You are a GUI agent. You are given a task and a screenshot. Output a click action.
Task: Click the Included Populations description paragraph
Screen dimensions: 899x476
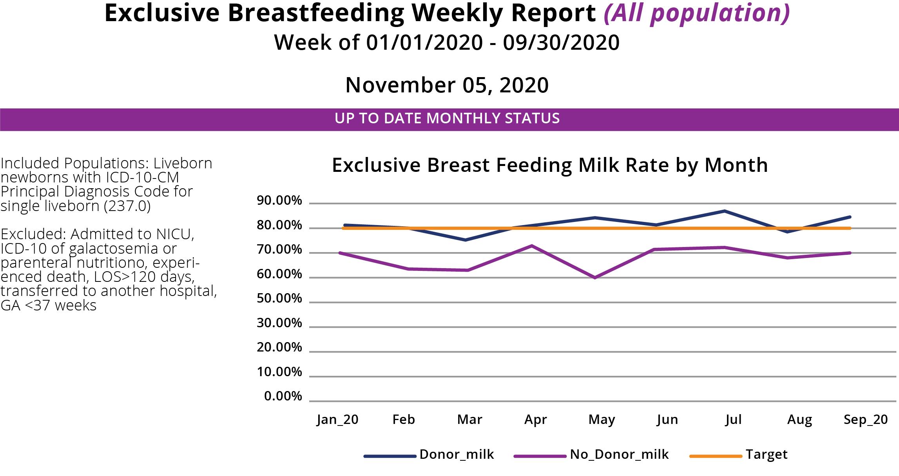tap(107, 184)
